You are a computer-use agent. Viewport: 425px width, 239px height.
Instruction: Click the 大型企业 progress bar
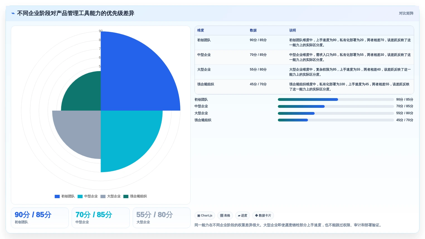(336, 113)
